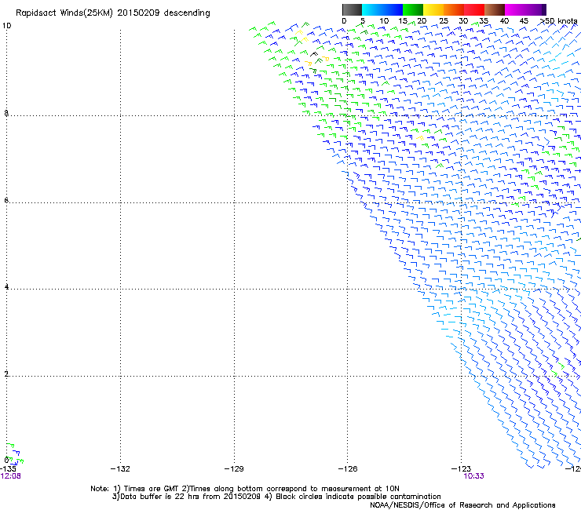Click the longitude label '-135'
The height and width of the screenshot is (510, 581).
pos(8,469)
